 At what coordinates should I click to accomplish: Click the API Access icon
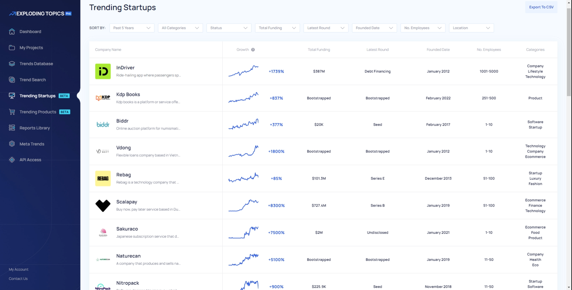(12, 160)
